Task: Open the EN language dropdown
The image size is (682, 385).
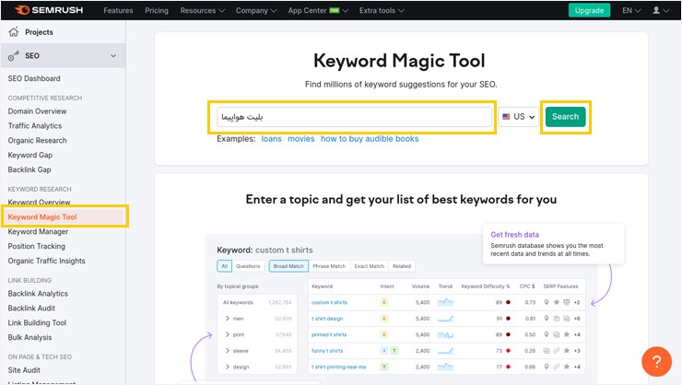Action: (631, 10)
